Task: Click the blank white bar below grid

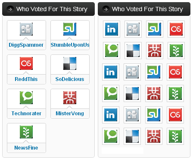Action: point(122,151)
